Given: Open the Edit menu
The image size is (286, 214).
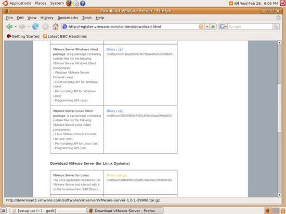Looking at the screenshot, I should (x=20, y=18).
